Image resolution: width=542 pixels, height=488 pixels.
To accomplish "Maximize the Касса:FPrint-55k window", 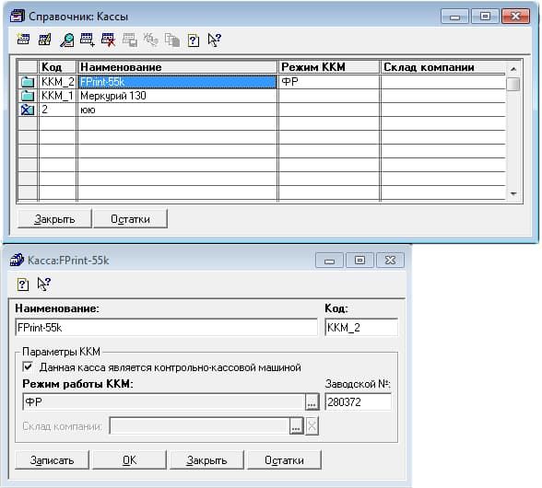I will (359, 260).
